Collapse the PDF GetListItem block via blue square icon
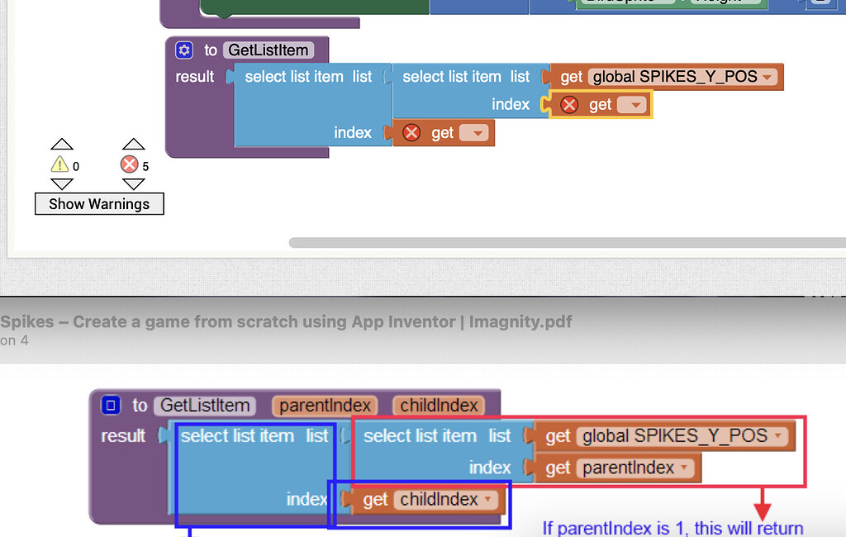 pyautogui.click(x=111, y=405)
